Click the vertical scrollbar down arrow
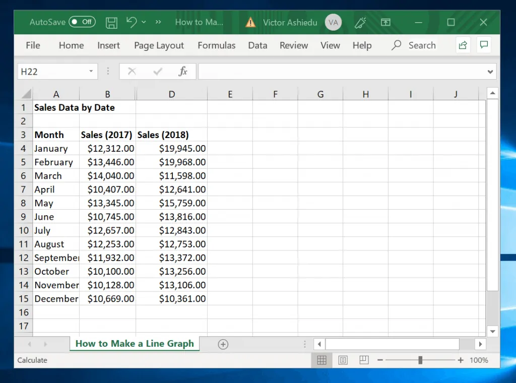The width and height of the screenshot is (516, 383). [x=493, y=331]
